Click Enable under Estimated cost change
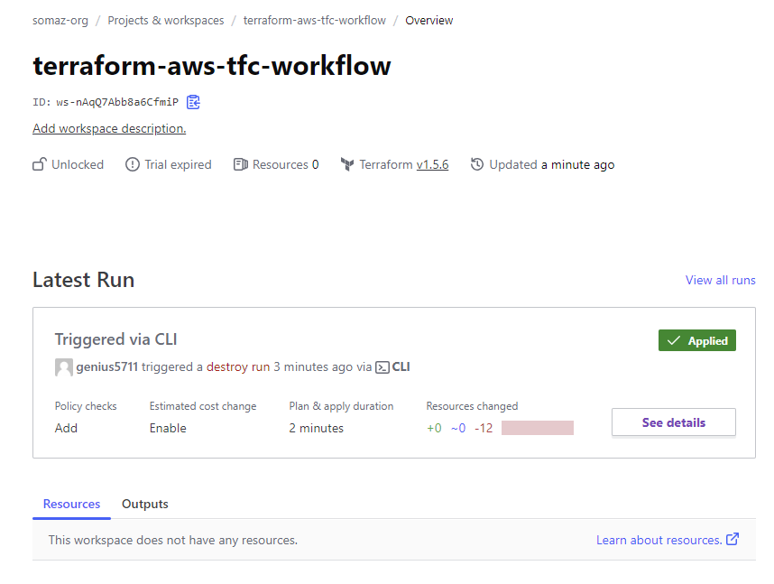The image size is (774, 584). pyautogui.click(x=168, y=429)
